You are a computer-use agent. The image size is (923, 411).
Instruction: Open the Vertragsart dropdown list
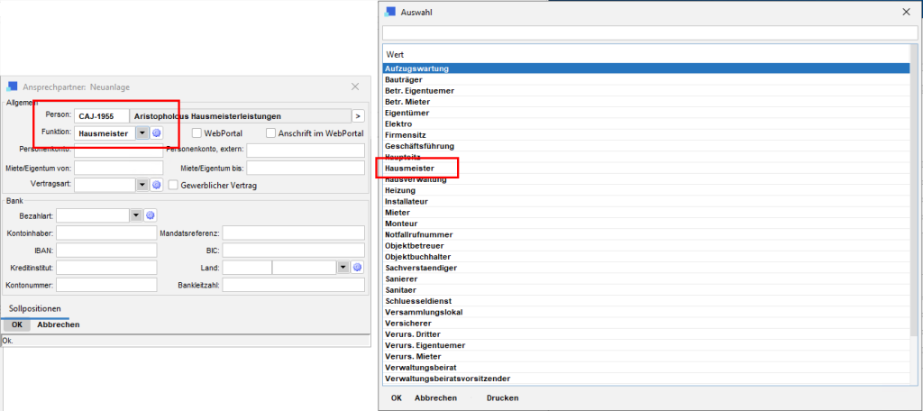point(142,185)
